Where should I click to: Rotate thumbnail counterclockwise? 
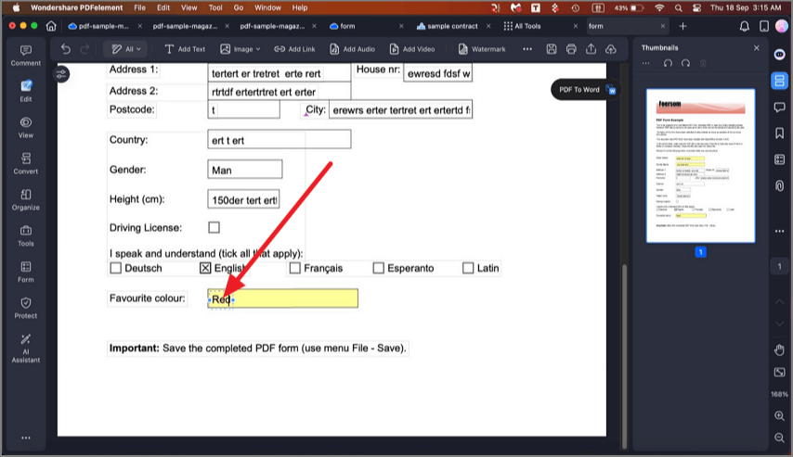[x=668, y=63]
